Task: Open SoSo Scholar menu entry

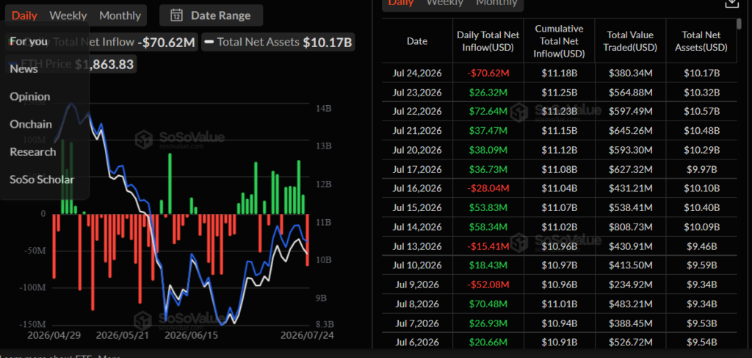Action: [x=42, y=179]
